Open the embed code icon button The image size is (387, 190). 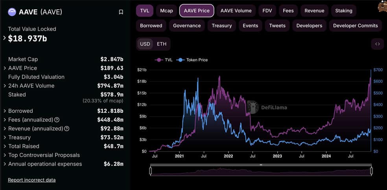pos(378,44)
